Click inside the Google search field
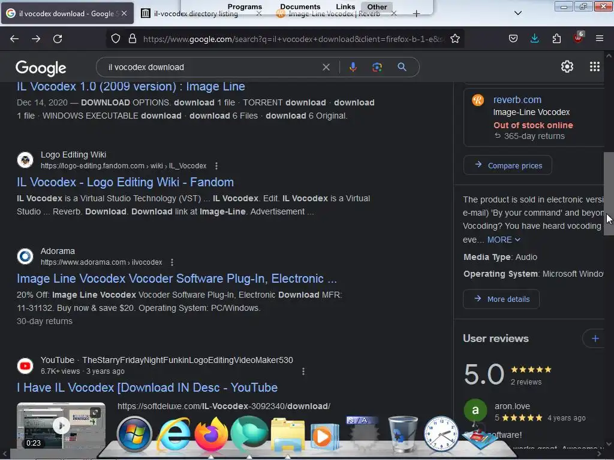Screen dimensions: 614x460 pos(212,67)
